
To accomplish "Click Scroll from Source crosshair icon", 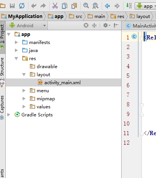I will pos(86,25).
